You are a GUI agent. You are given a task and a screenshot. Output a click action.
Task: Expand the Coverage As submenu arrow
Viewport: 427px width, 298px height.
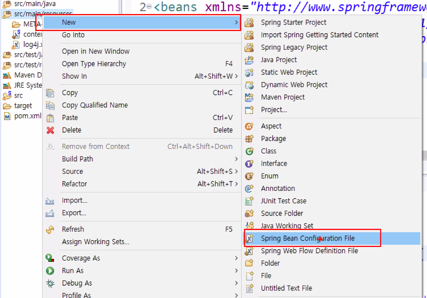[236, 258]
